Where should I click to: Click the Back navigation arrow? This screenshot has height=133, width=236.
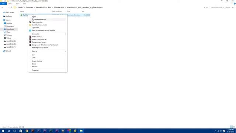pyautogui.click(x=2, y=7)
